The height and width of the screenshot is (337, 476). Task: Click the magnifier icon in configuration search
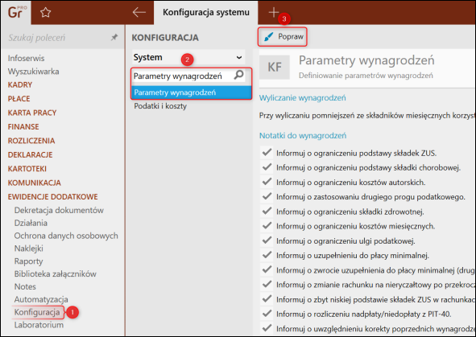coord(239,75)
